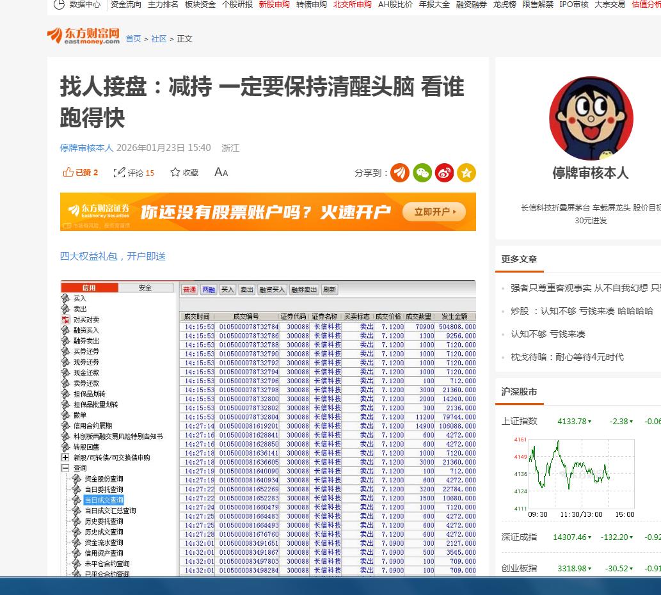Click 收藏 favorite label
The image size is (661, 595).
pos(191,172)
